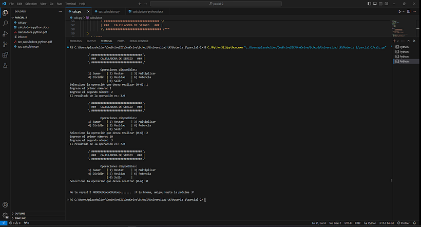Open the File menu
Viewport: 421px width, 227px height.
click(x=11, y=4)
